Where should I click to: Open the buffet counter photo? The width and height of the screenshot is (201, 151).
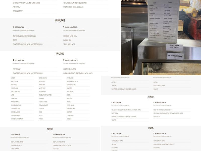point(161,37)
